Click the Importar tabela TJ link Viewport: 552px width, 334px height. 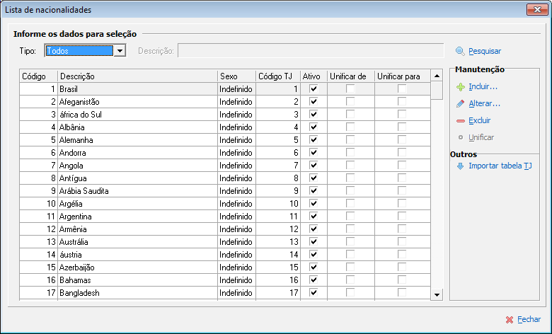500,166
